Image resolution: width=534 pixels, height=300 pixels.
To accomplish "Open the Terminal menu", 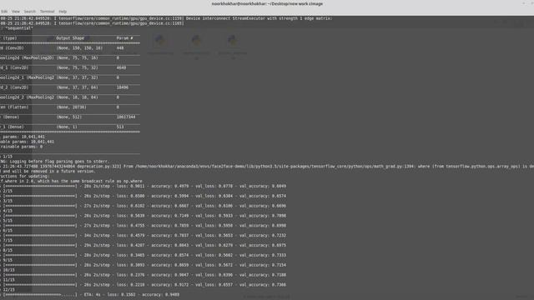I will [47, 11].
